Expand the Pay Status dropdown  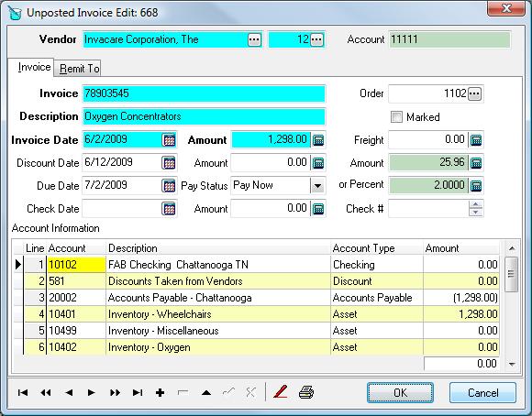pyautogui.click(x=317, y=185)
